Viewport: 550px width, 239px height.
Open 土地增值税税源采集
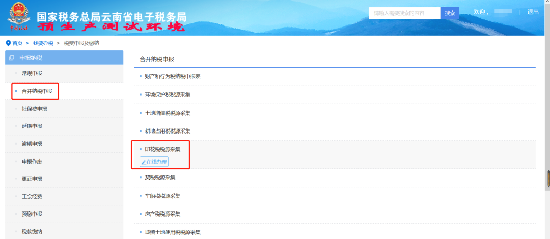tap(168, 113)
